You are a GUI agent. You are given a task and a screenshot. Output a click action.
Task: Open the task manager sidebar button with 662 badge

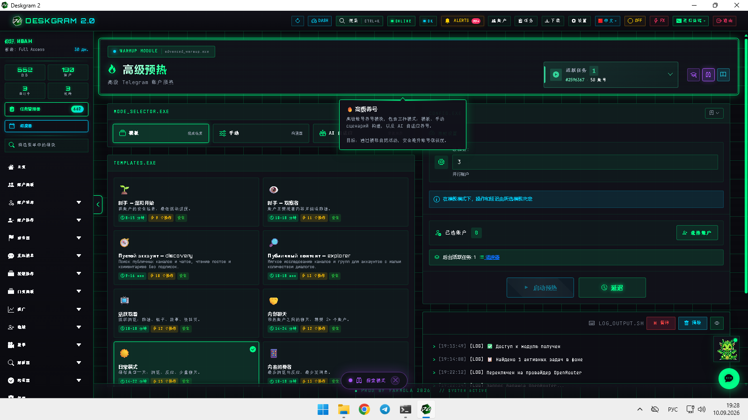coord(46,109)
